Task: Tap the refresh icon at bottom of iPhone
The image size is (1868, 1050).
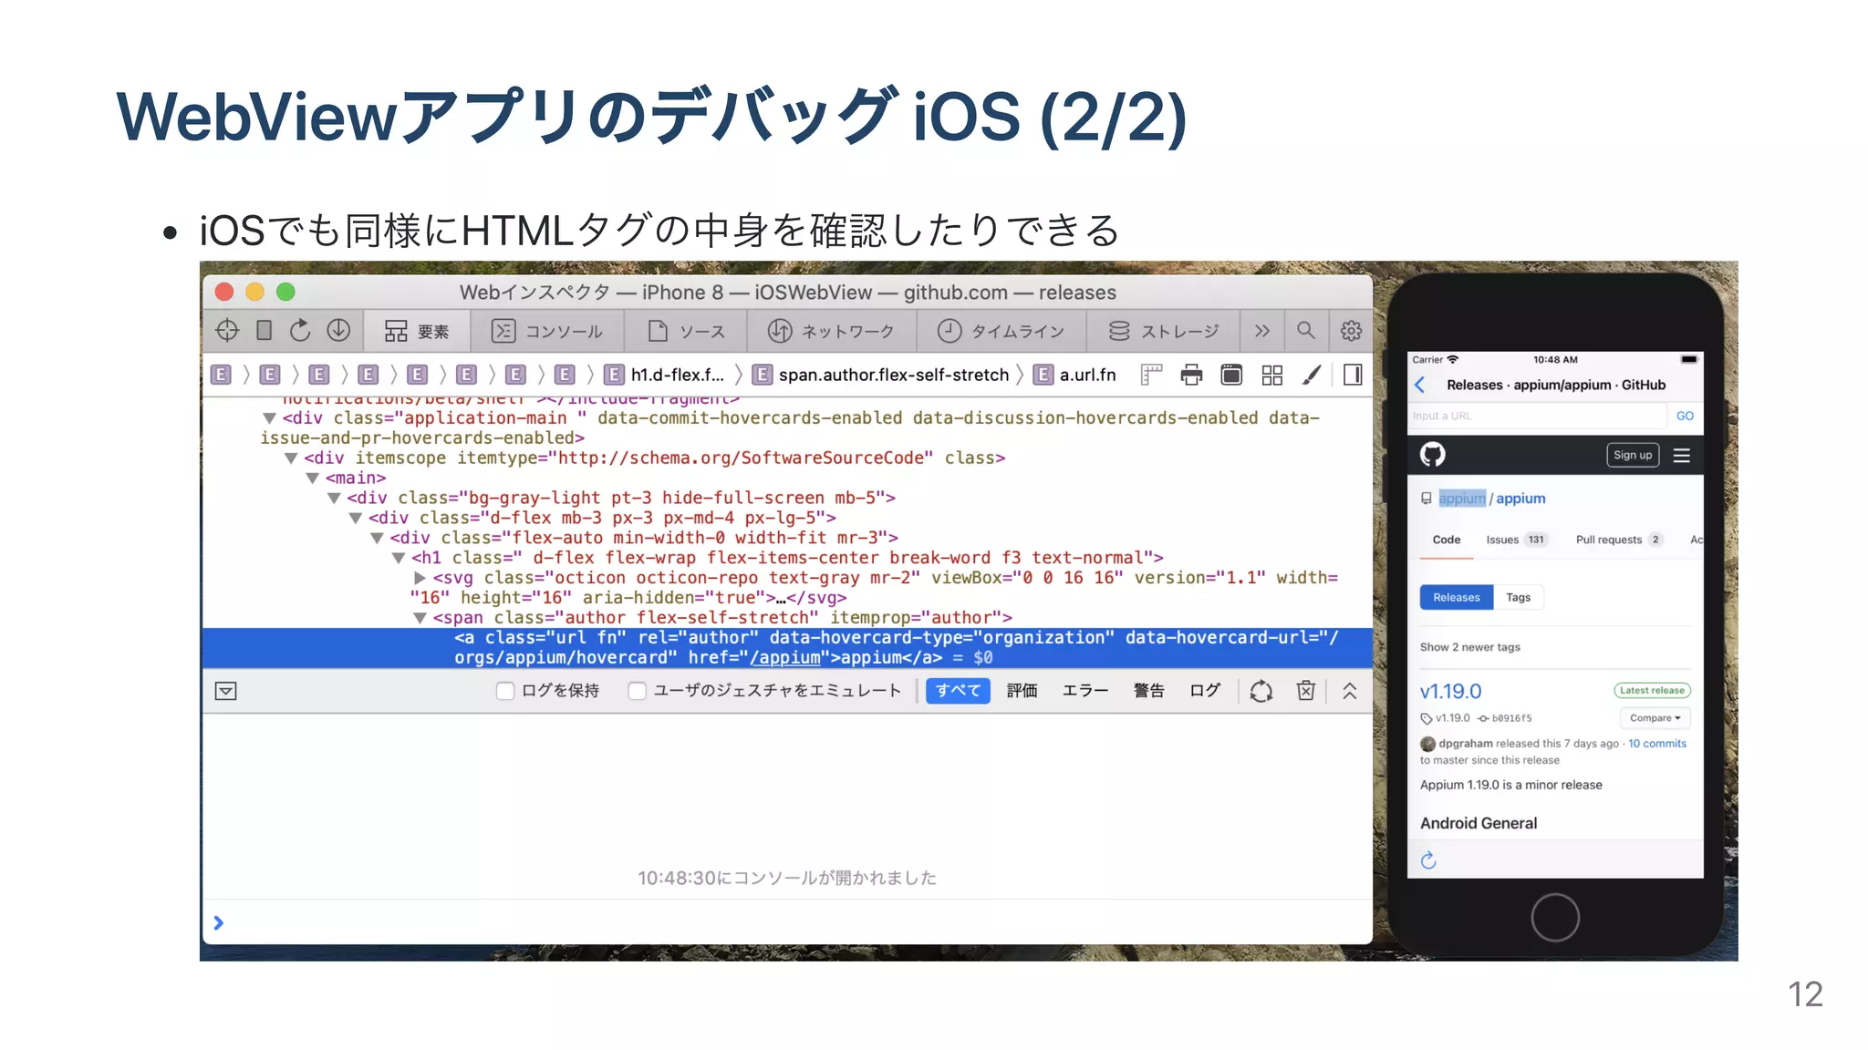Action: [x=1428, y=860]
